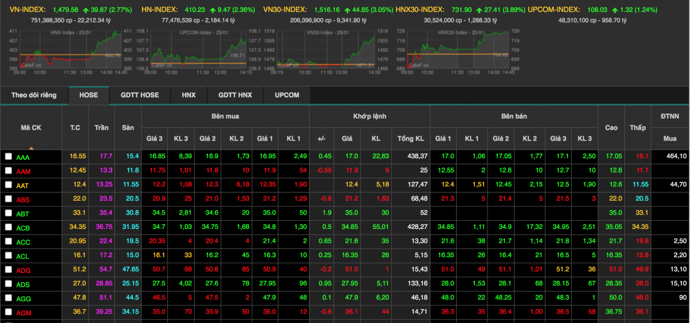
Task: Tick the checkbox for stock AAA
Action: click(x=9, y=157)
